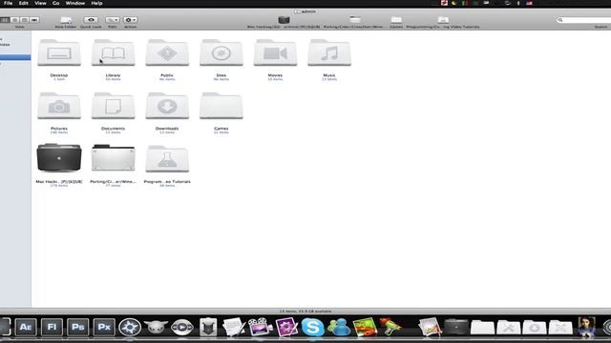Select the highlighted sidebar item

tap(15, 57)
